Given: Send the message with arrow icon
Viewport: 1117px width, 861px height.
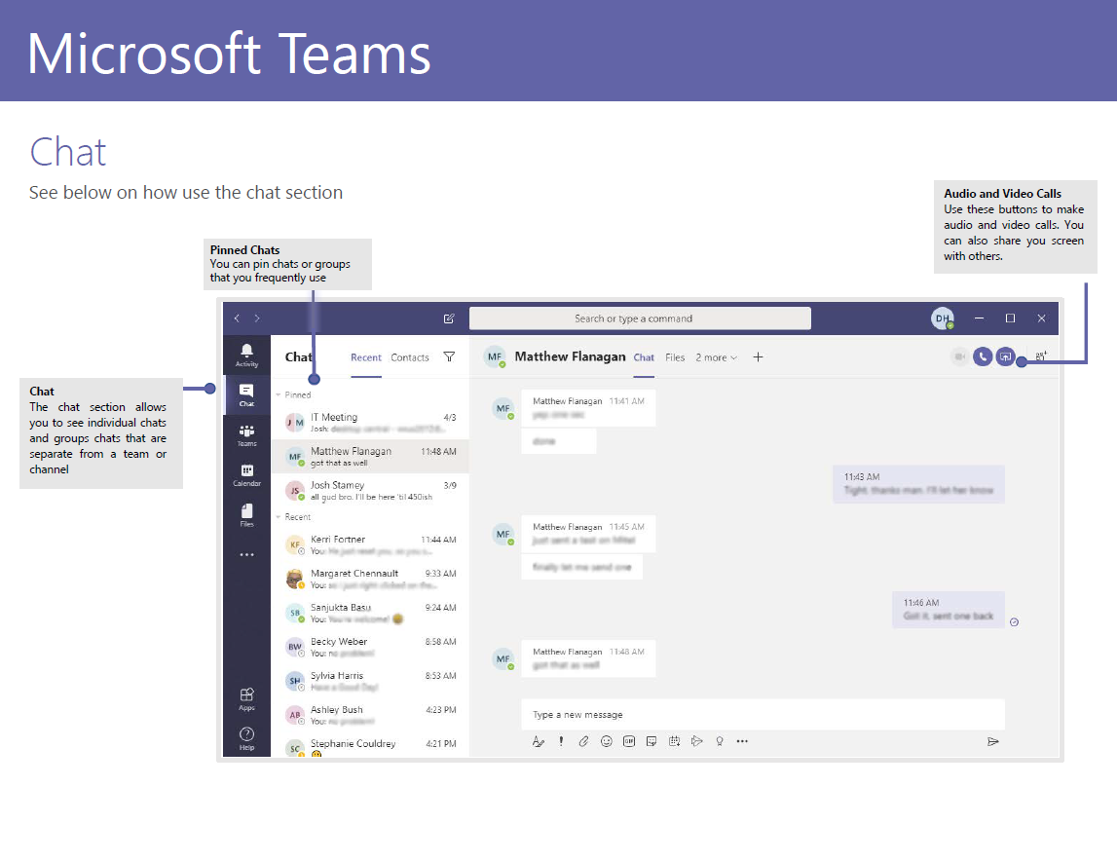Looking at the screenshot, I should [993, 742].
